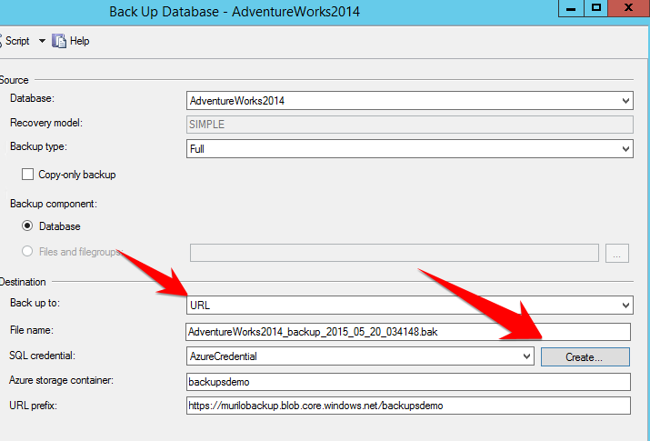Minimize the Back Up Database window

click(571, 8)
